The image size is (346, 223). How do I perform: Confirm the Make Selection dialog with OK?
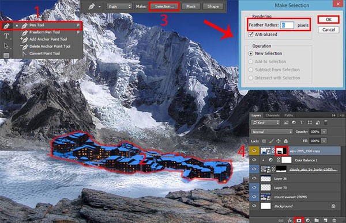coord(329,20)
